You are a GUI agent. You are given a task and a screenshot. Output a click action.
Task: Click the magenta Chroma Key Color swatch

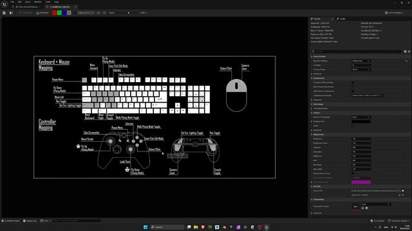point(361,182)
